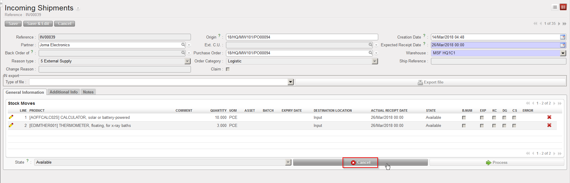Image resolution: width=570 pixels, height=183 pixels.
Task: Check the B.NUM box for CALCULATOR line
Action: tap(464, 118)
